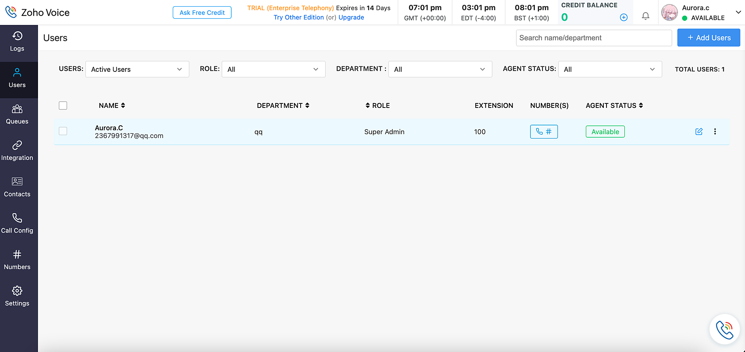Sort by Role column arrows
This screenshot has height=352, width=745.
click(x=368, y=105)
